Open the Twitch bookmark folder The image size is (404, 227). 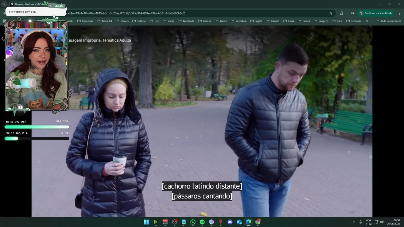pyautogui.click(x=221, y=21)
